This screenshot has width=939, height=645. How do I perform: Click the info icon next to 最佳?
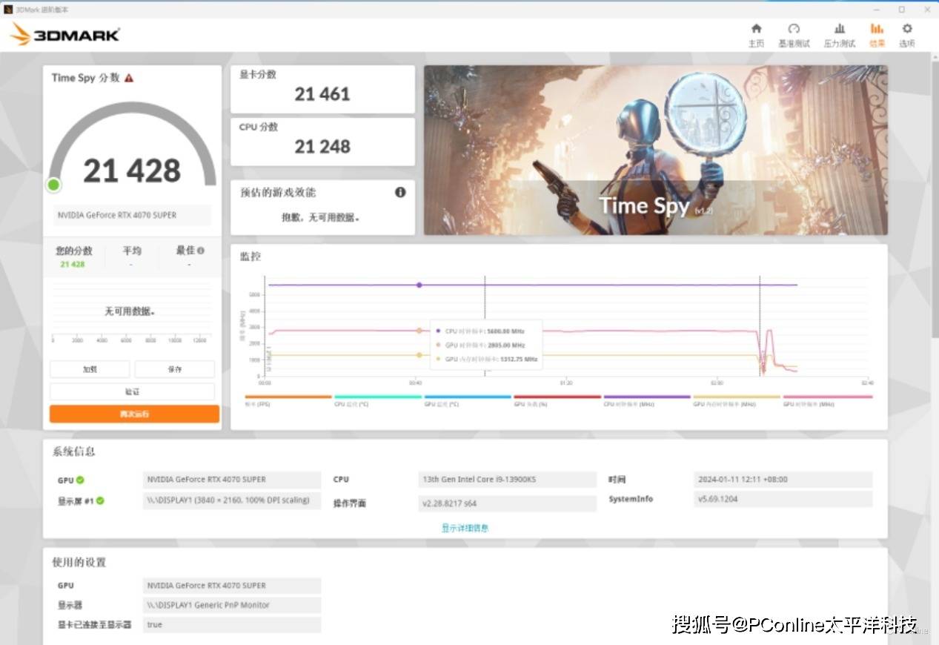[201, 251]
